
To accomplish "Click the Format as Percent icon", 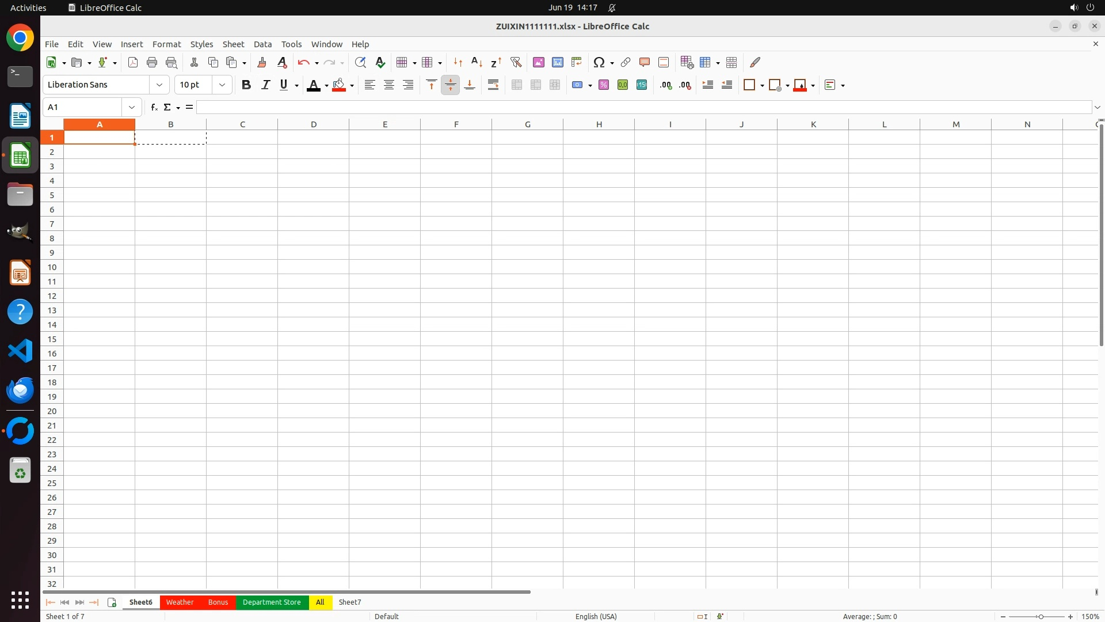I will click(x=604, y=85).
